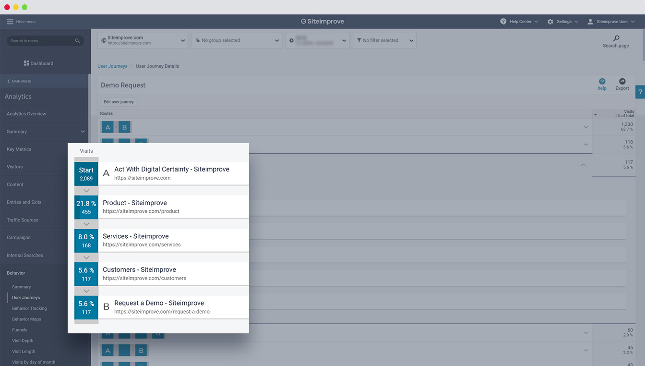This screenshot has height=366, width=645.
Task: Select User Journeys submenu item
Action: click(26, 298)
